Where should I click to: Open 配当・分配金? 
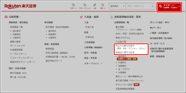tap(90, 53)
